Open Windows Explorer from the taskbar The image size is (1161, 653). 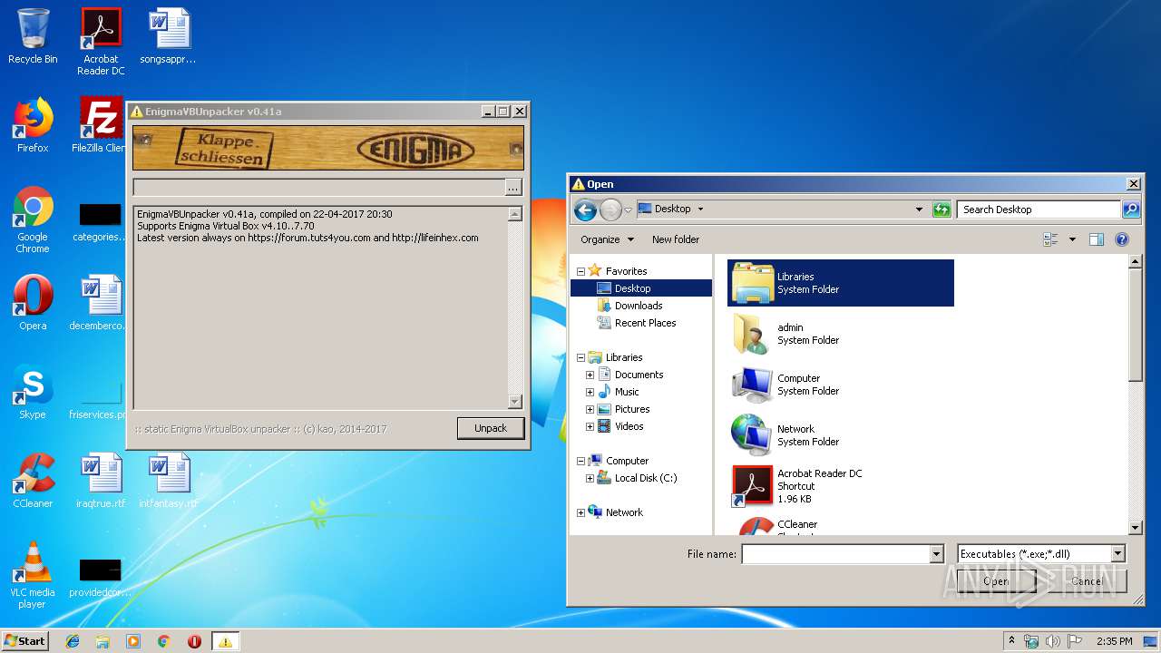click(102, 641)
